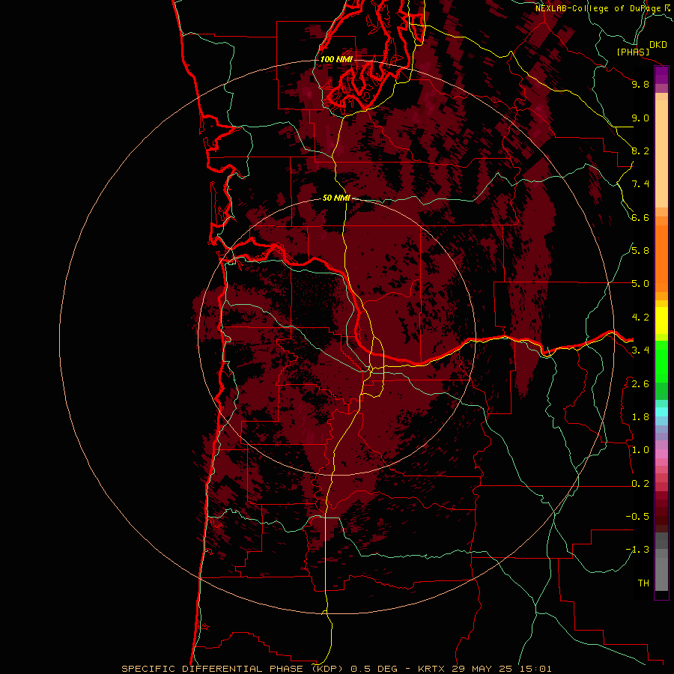
Task: Pick the cyan swatch on the color bar
Action: [661, 412]
